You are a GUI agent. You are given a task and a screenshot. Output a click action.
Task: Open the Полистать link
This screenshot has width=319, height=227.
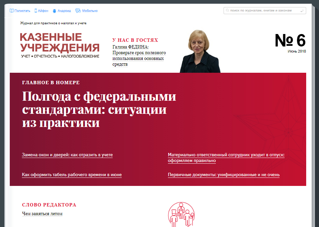pyautogui.click(x=22, y=11)
